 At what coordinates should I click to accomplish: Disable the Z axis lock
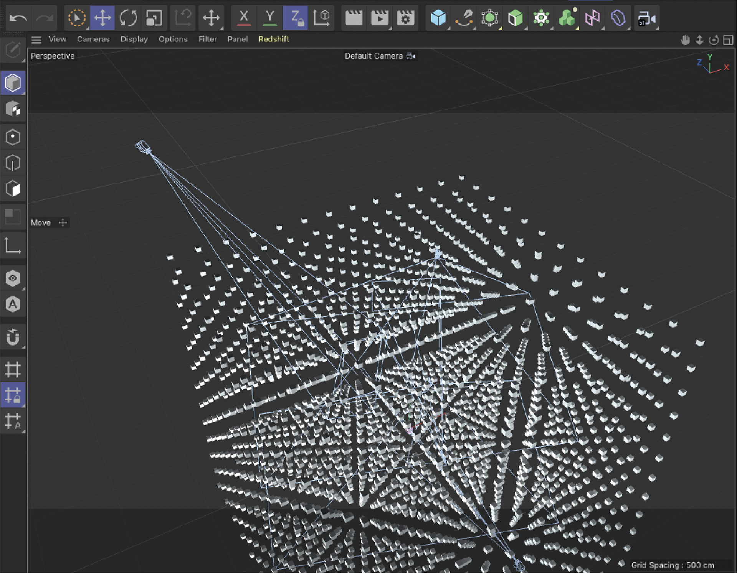tap(295, 18)
